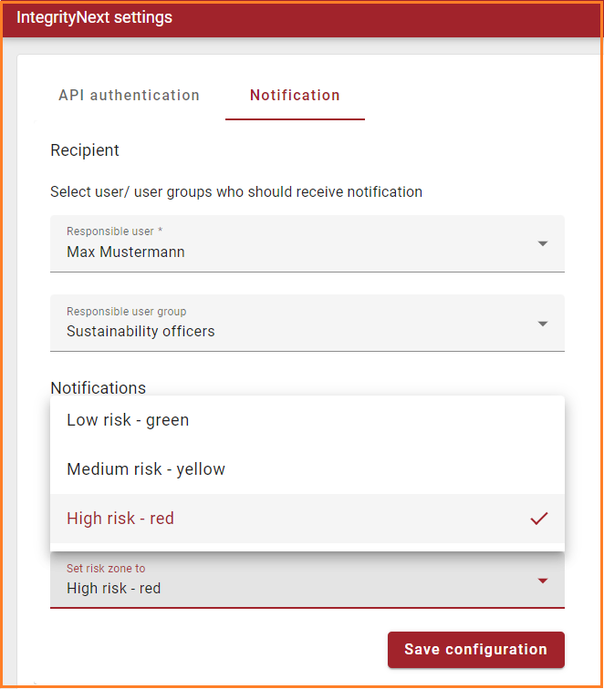Expand the Responsible user dropdown arrow
Image resolution: width=604 pixels, height=689 pixels.
[543, 244]
